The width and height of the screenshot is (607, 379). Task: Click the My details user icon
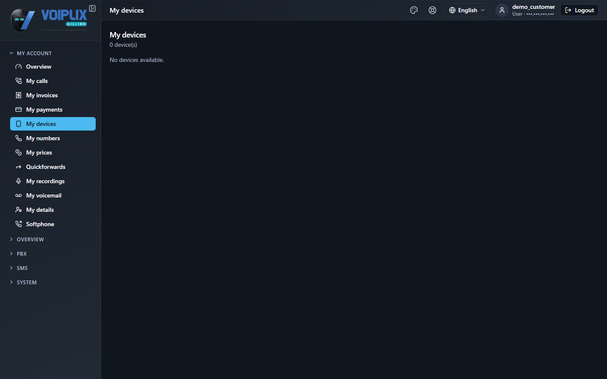click(19, 210)
